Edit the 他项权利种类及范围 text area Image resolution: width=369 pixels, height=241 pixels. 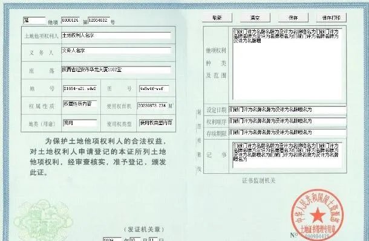287,64
